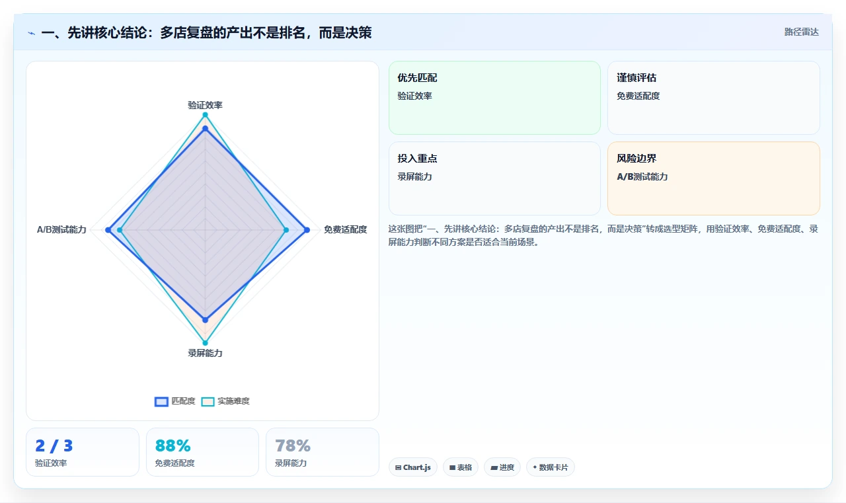Click the section title 一、先讲核心结论

click(206, 32)
